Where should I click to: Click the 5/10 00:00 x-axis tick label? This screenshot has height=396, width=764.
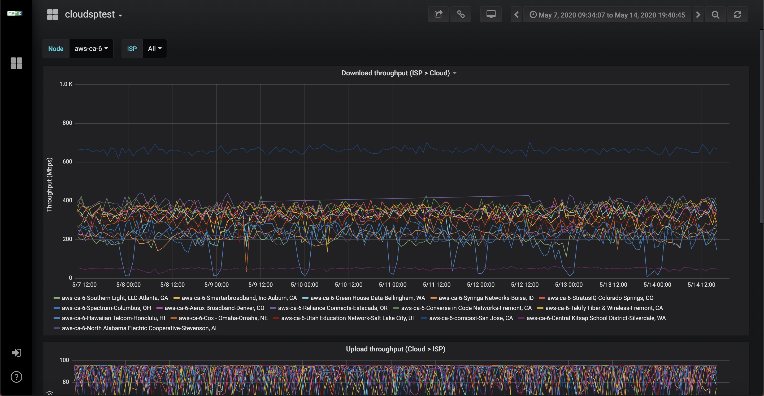tap(305, 285)
